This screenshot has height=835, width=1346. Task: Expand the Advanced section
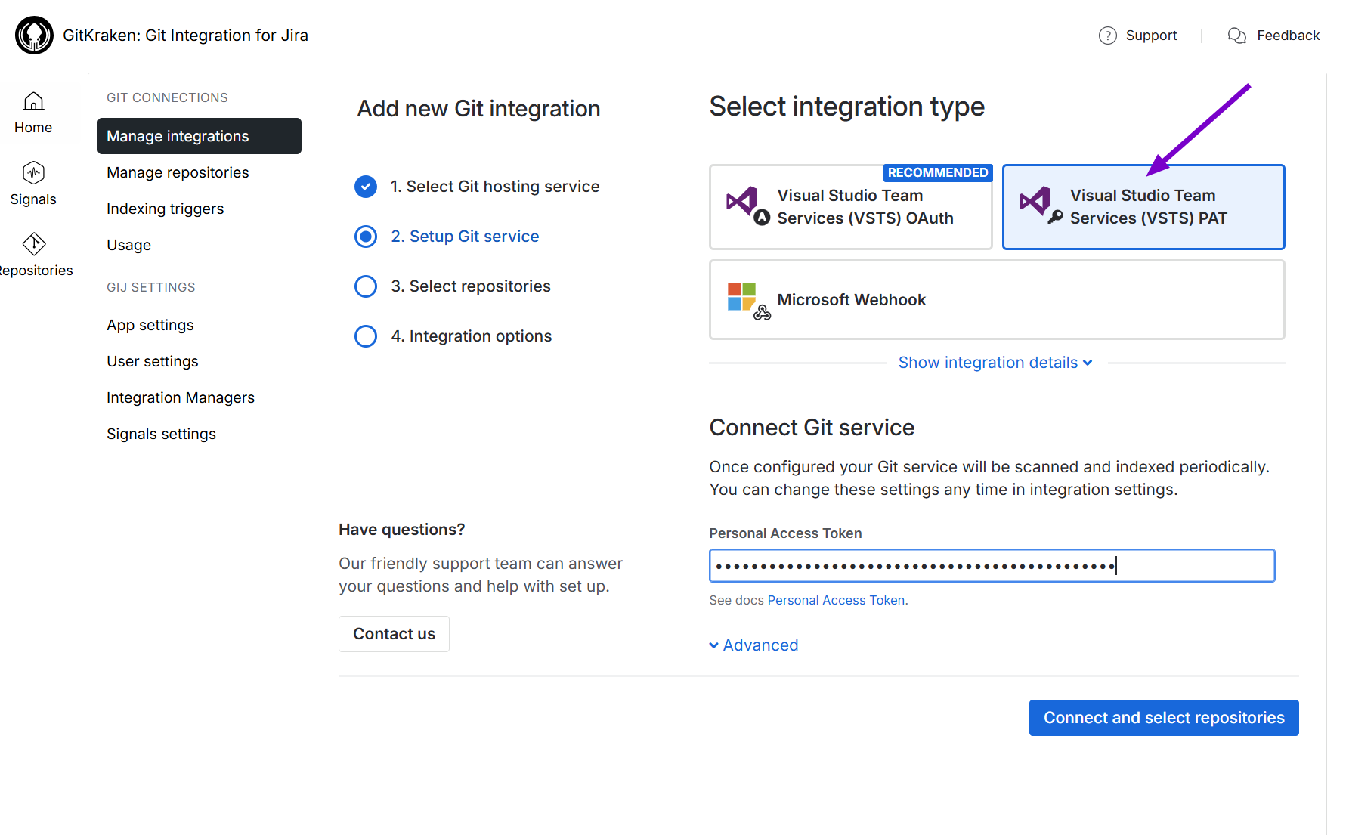pos(753,645)
